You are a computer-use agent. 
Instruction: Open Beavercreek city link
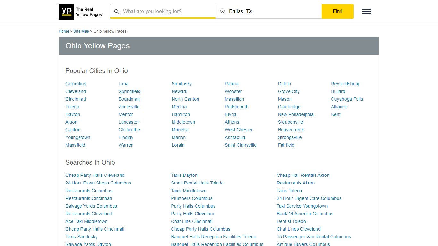(x=291, y=130)
